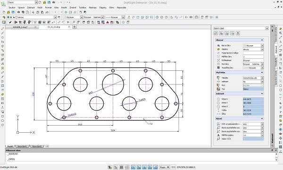Click the Print icon in the standard toolbar

click(18, 12)
